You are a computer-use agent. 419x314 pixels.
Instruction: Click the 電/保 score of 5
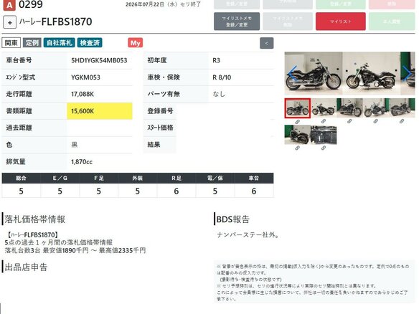point(215,191)
